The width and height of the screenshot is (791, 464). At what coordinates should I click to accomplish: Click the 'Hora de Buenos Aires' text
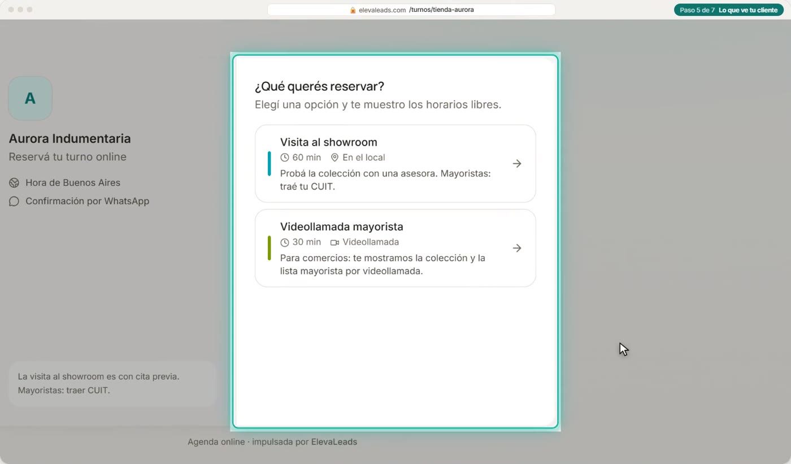[73, 183]
